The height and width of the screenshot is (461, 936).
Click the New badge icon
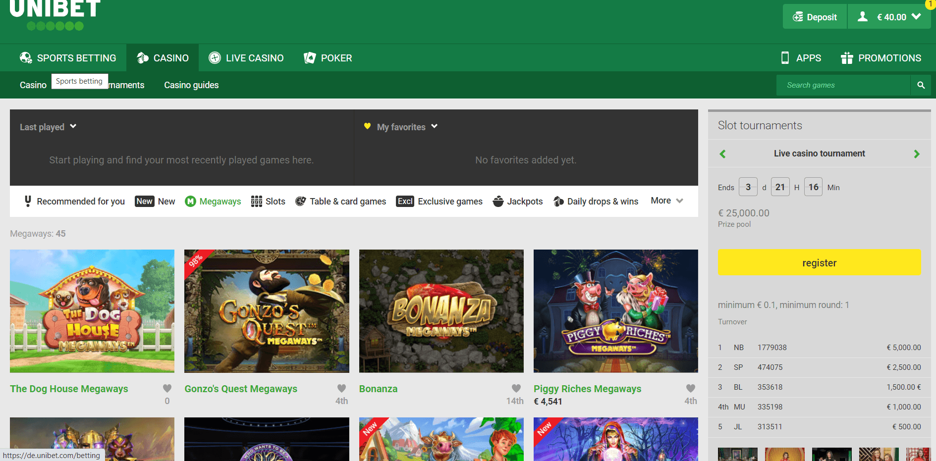point(144,201)
